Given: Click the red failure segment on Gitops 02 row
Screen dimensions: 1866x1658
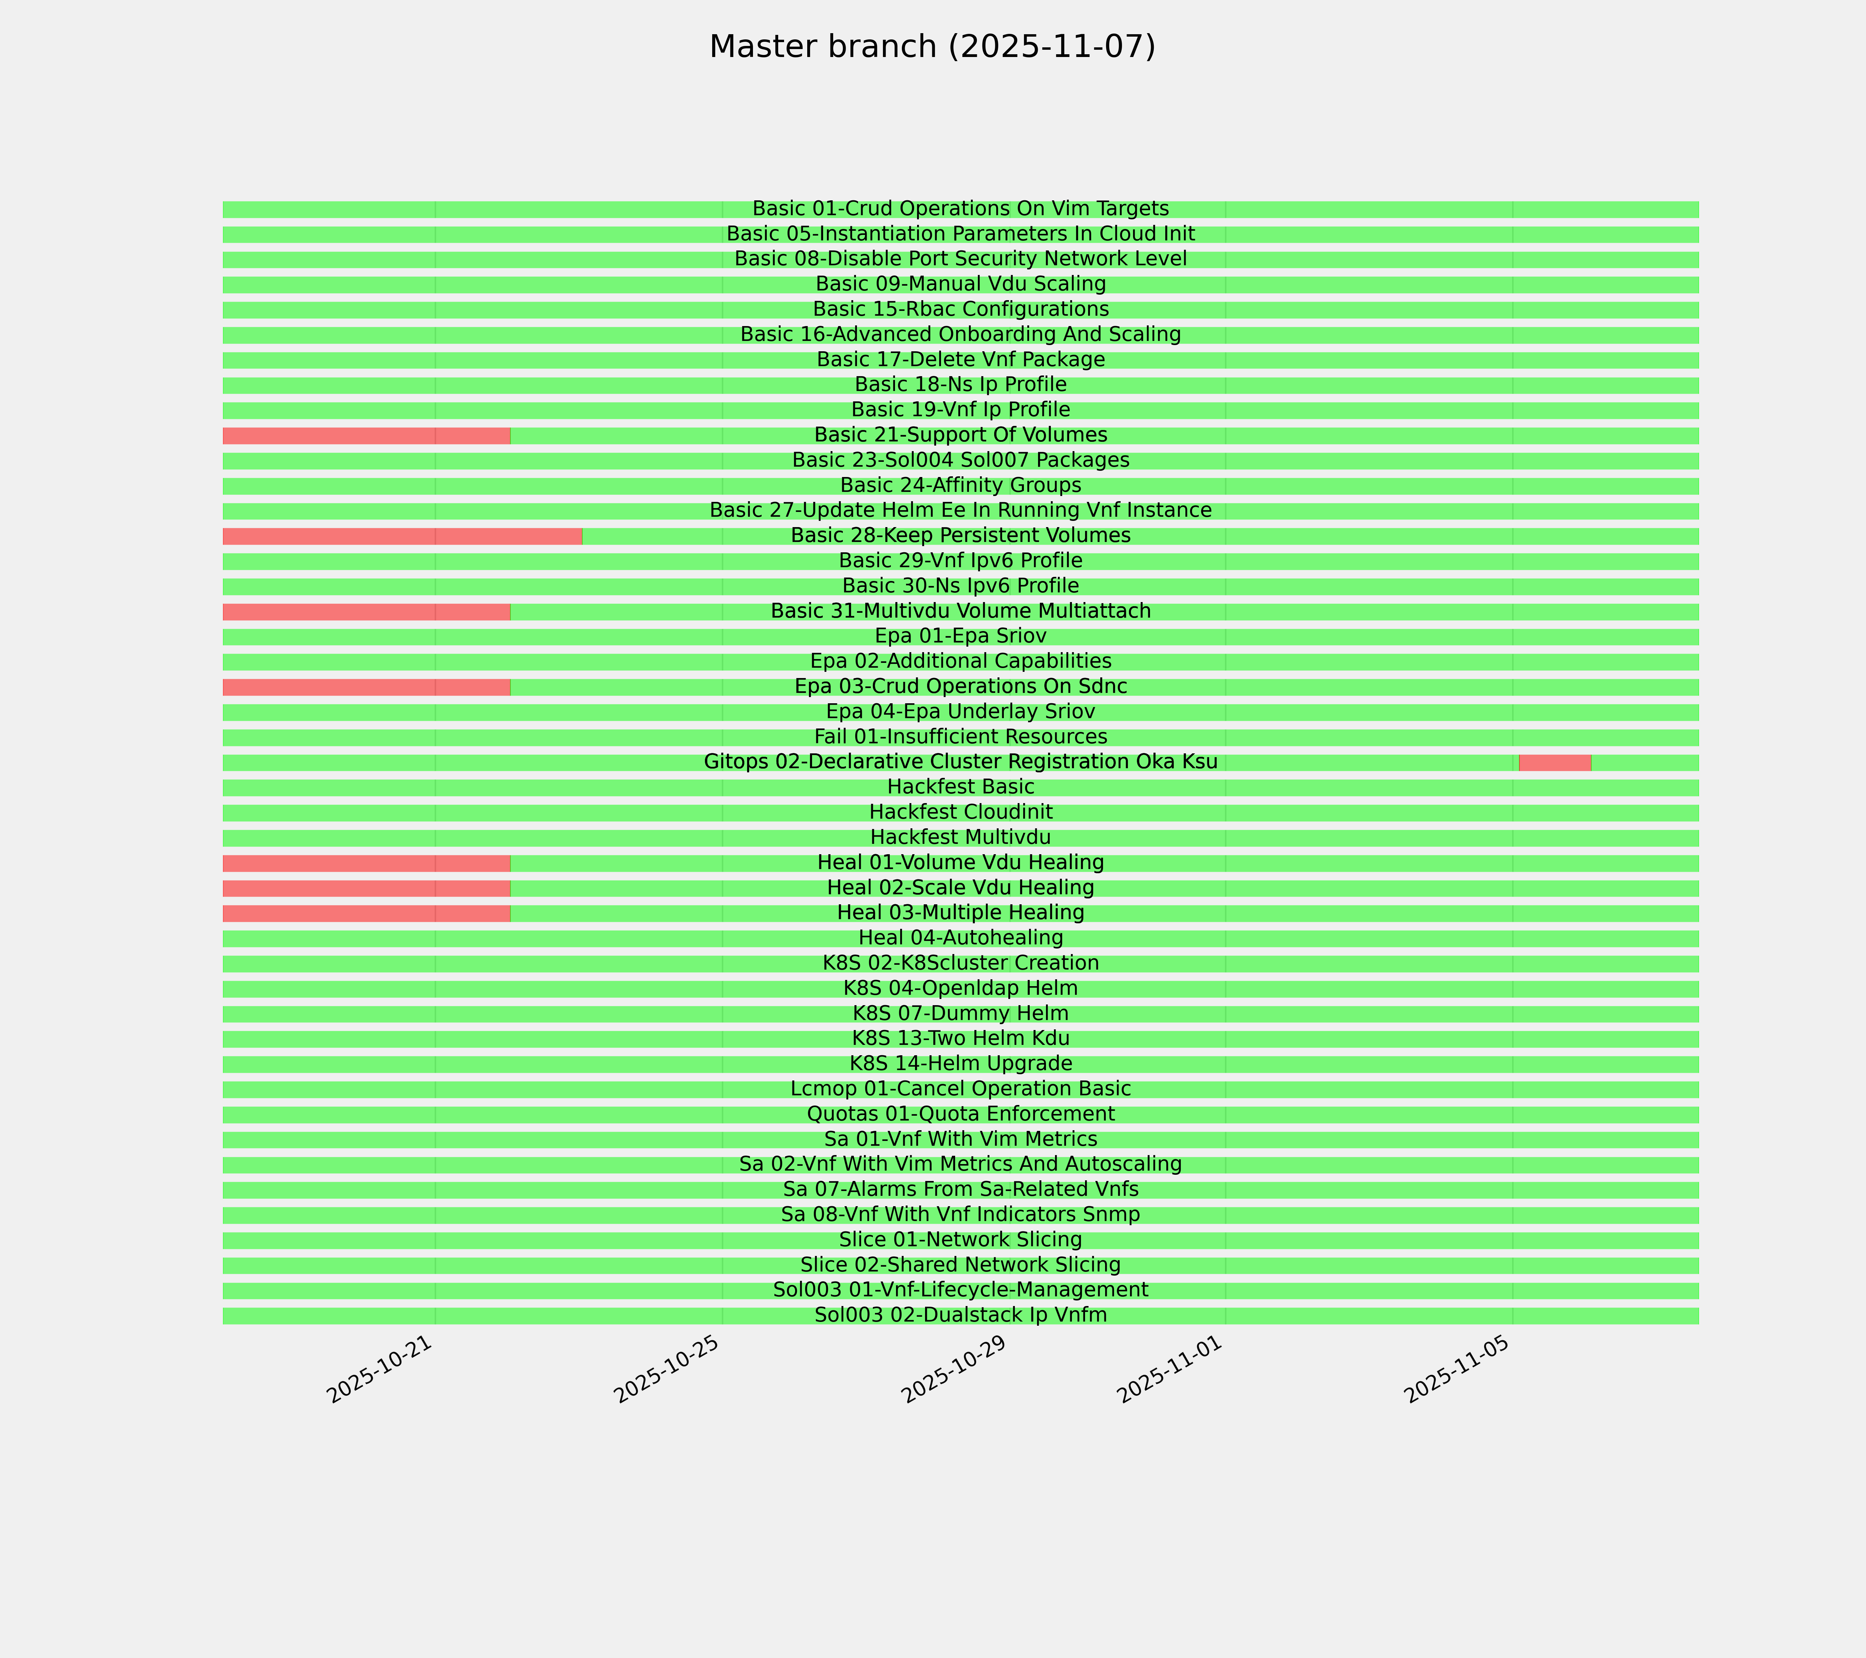Looking at the screenshot, I should coord(1555,763).
